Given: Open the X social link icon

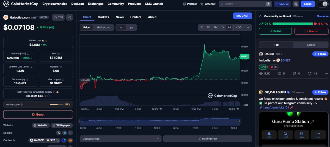Looking at the screenshot, I should (x=59, y=133).
